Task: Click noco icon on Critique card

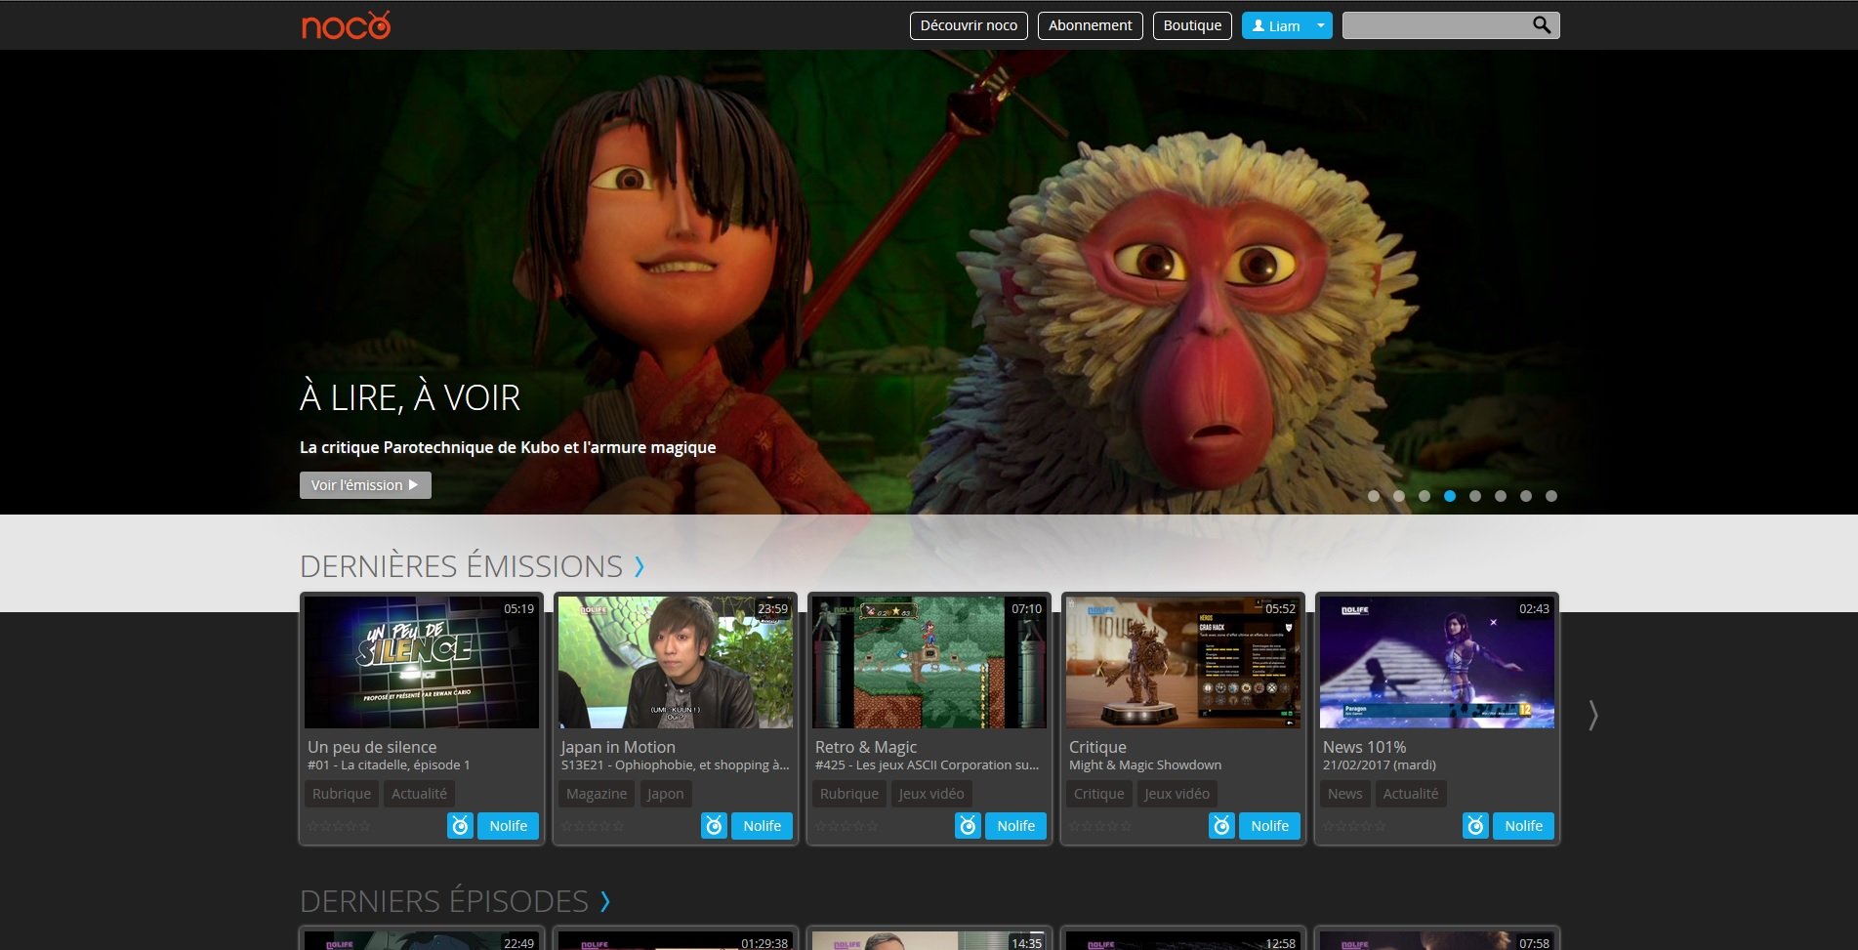Action: [x=1221, y=826]
